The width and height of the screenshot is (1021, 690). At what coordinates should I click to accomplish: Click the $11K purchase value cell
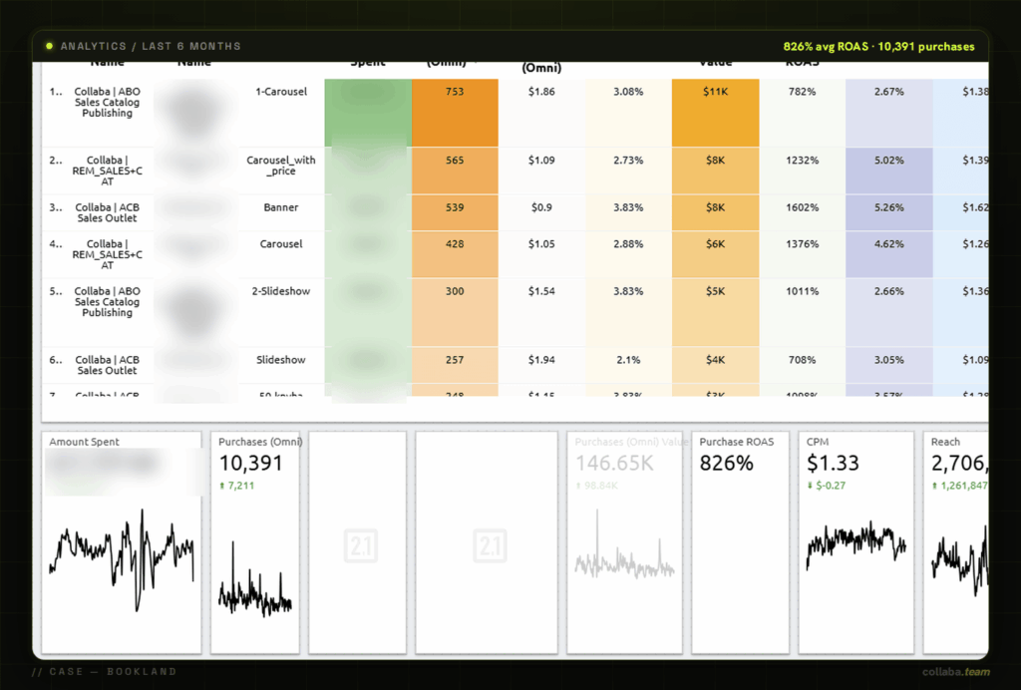(x=715, y=113)
